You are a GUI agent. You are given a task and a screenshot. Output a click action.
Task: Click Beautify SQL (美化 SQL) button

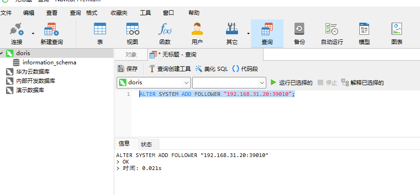point(212,69)
